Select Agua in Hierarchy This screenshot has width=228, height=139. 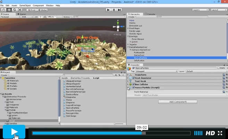(x=132, y=20)
